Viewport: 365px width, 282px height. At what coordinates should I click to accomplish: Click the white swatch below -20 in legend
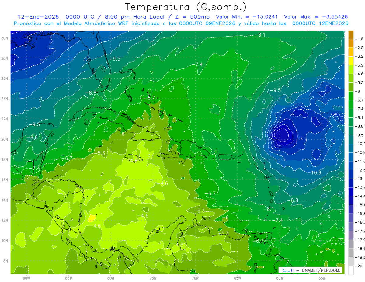[x=351, y=270]
